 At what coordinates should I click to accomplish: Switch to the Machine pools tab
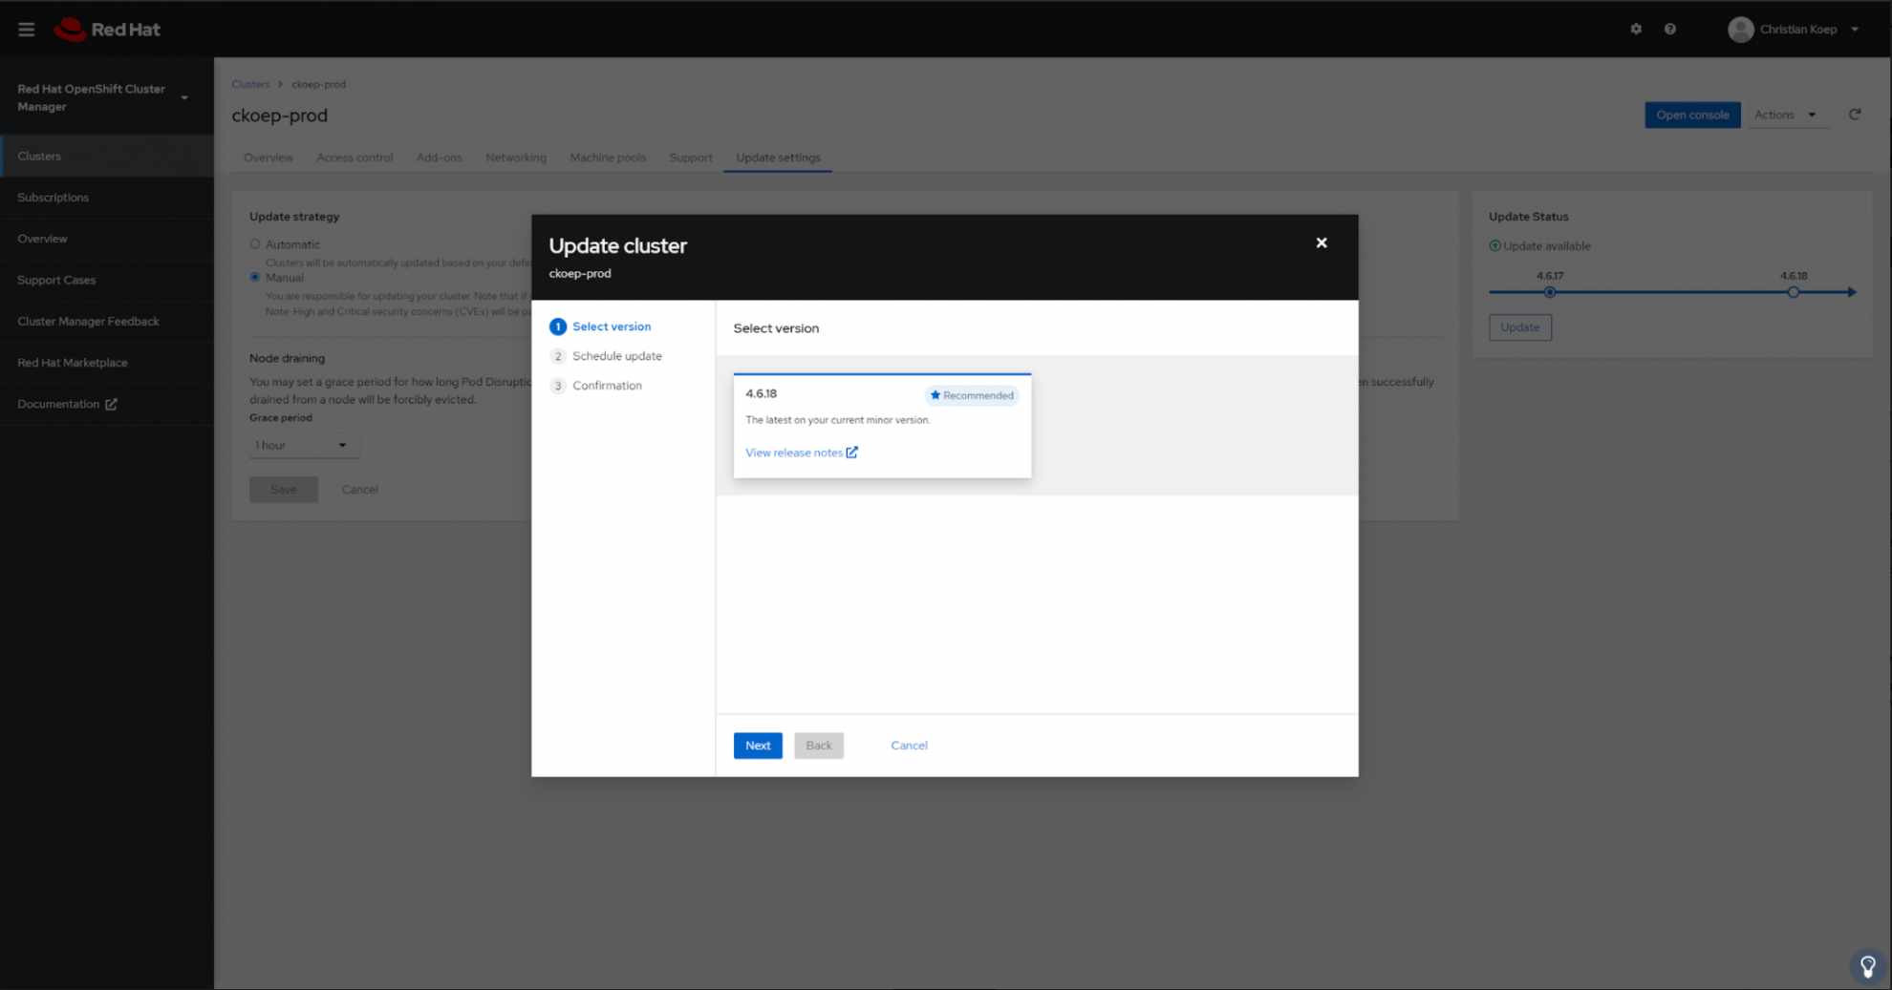click(x=608, y=158)
